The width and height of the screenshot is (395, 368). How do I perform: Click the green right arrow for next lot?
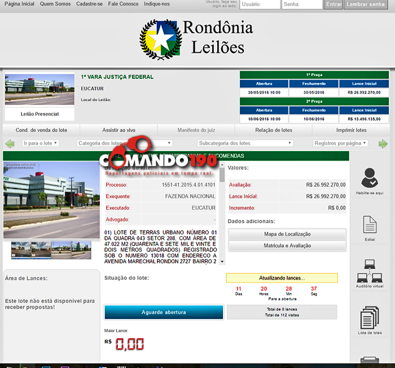click(383, 144)
